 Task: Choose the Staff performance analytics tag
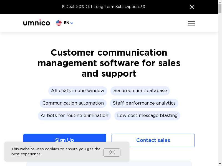(144, 103)
